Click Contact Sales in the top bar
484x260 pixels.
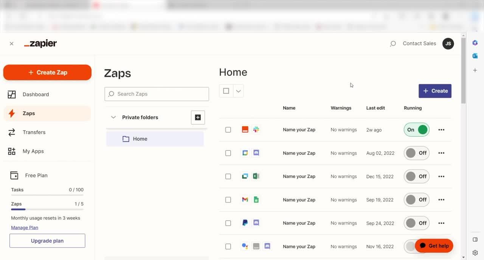419,43
